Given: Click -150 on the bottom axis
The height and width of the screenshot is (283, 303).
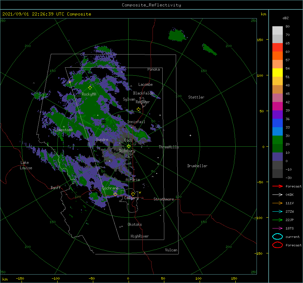Looking at the screenshot, I should [x=20, y=278].
